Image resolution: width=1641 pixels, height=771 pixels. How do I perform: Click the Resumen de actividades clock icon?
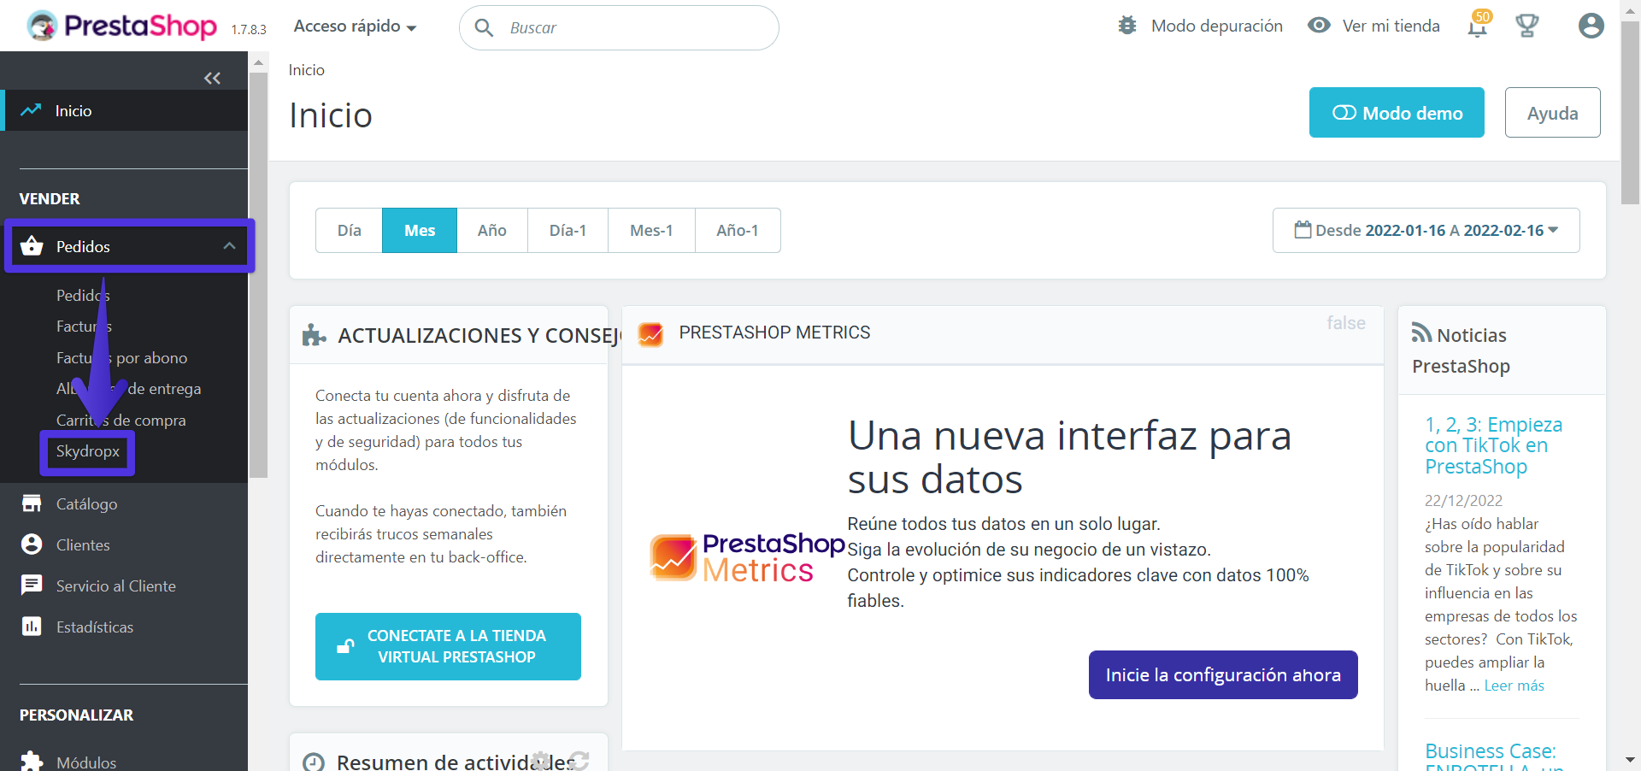click(314, 762)
